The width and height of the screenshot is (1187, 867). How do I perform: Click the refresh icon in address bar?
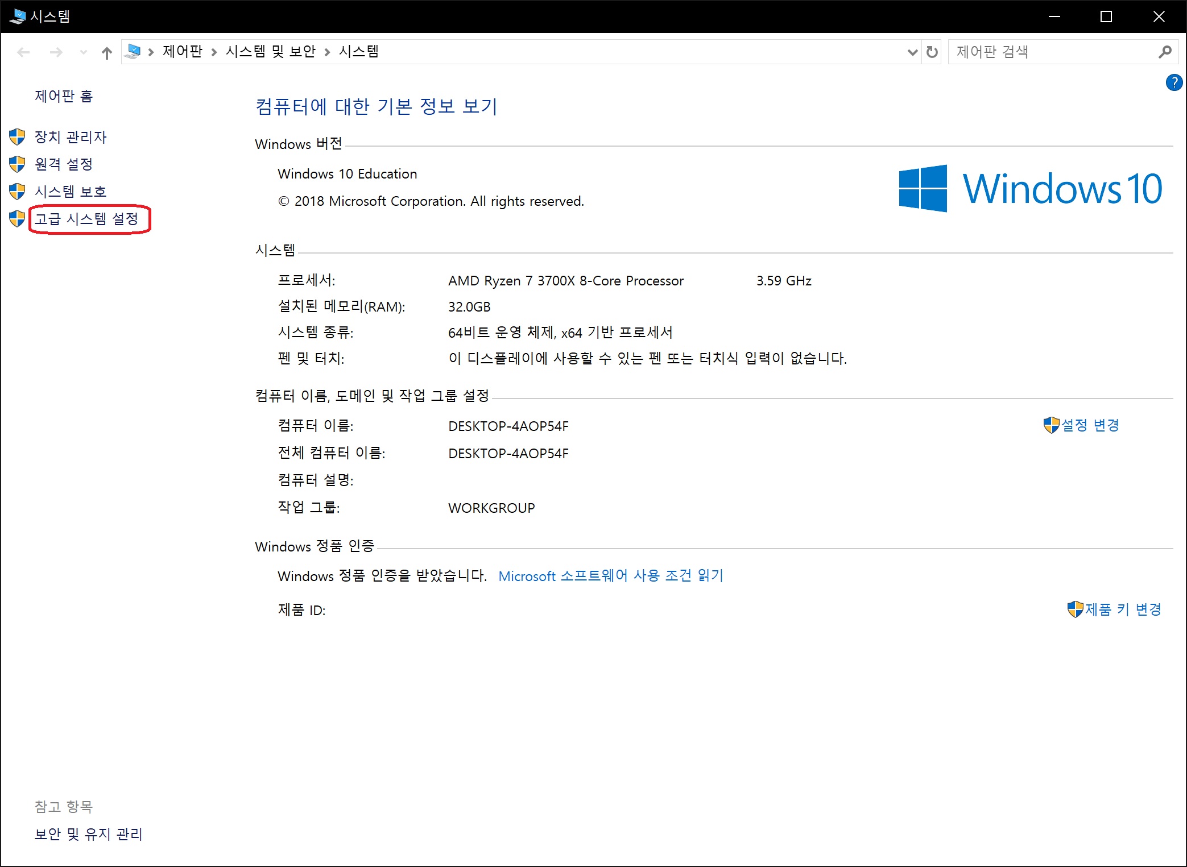[x=932, y=52]
